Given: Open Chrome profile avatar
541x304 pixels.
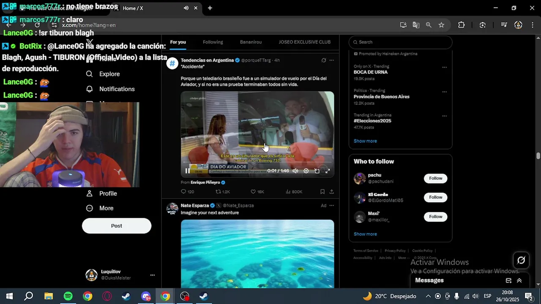Looking at the screenshot, I should click(518, 25).
